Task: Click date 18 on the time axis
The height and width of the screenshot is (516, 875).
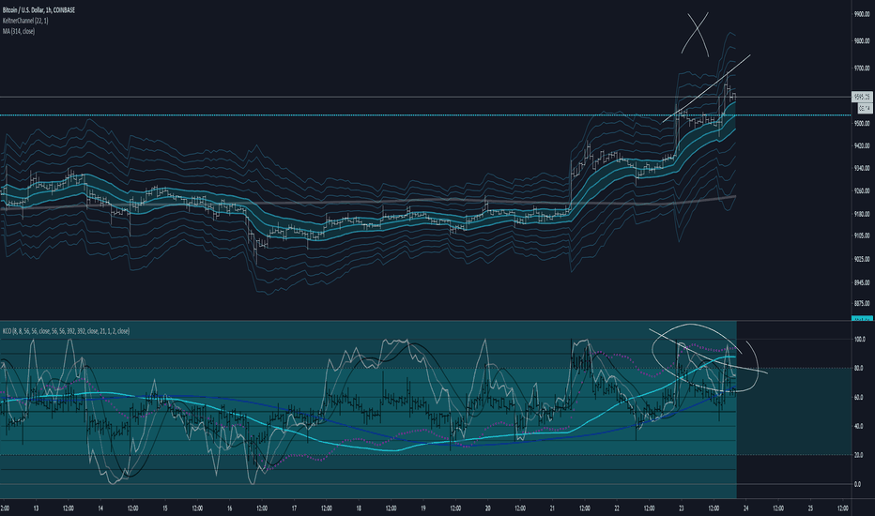Action: click(359, 508)
